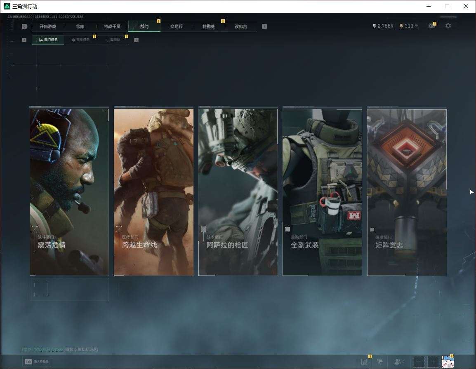The height and width of the screenshot is (369, 476).
Task: Click the Q key previous-tab icon
Action: 24,26
